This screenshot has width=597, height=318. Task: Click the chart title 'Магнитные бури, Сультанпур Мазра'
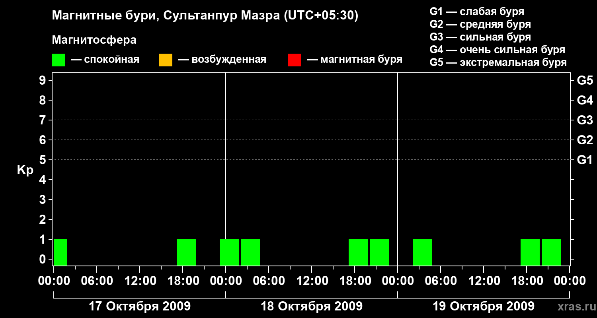(205, 16)
